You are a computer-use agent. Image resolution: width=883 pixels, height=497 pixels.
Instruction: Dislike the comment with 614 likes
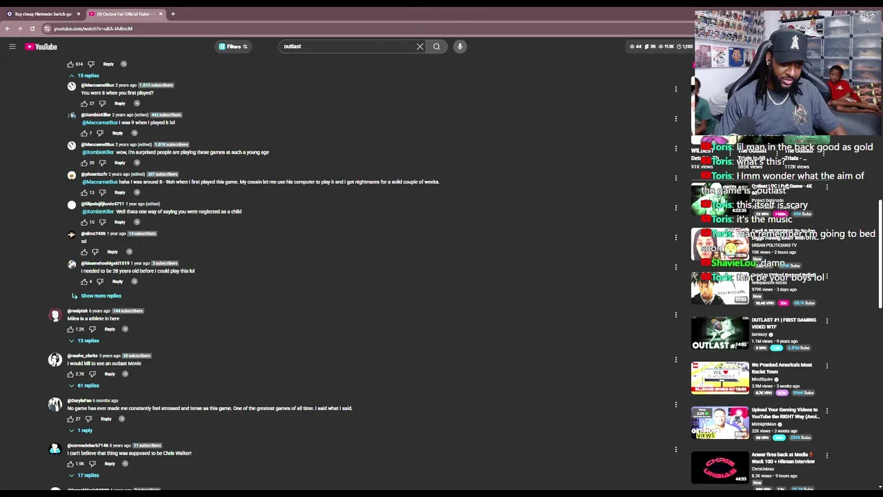(x=92, y=64)
